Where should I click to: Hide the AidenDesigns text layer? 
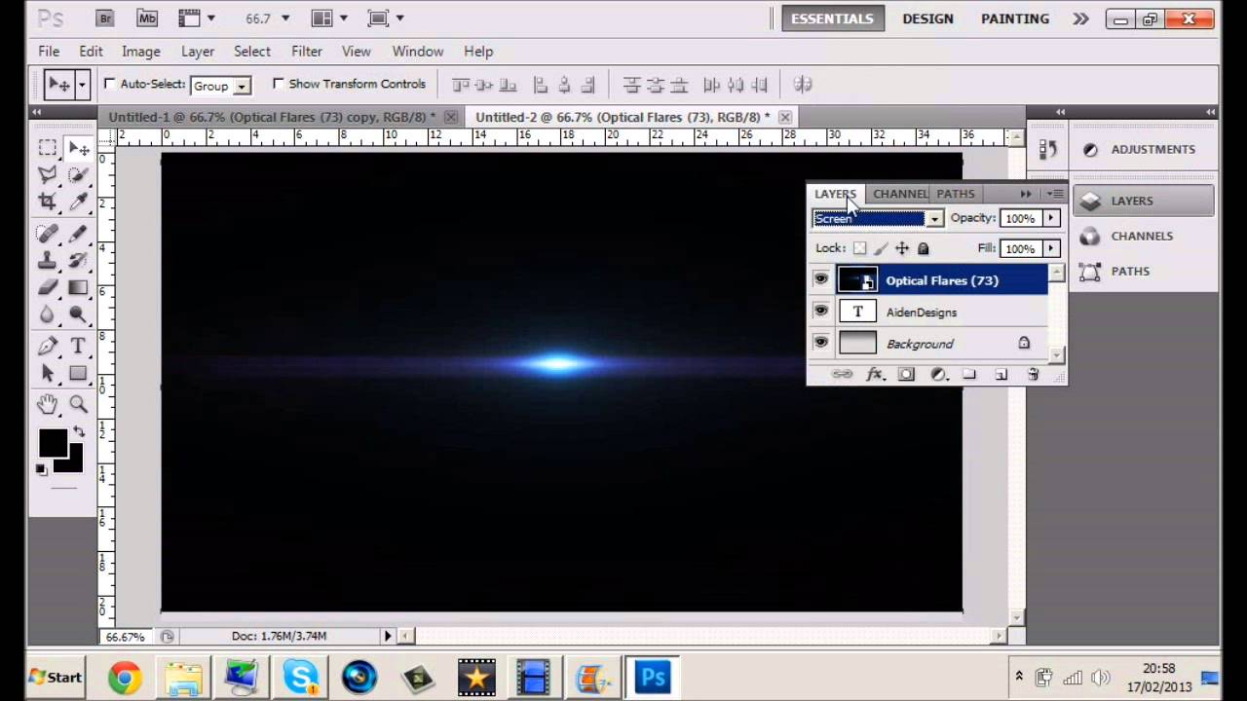pos(820,312)
